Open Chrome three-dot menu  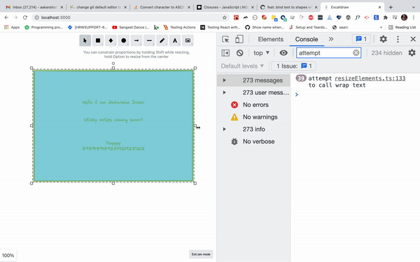[x=414, y=17]
